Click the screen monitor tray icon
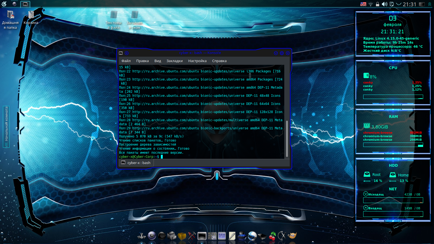 click(x=422, y=4)
